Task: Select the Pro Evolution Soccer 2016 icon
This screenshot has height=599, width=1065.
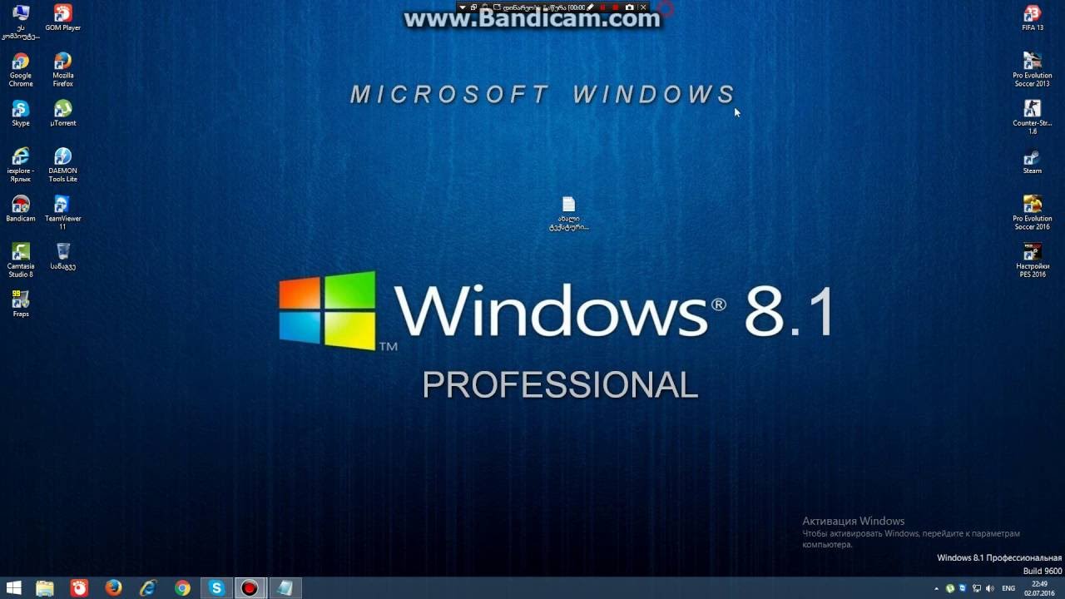Action: (1033, 213)
